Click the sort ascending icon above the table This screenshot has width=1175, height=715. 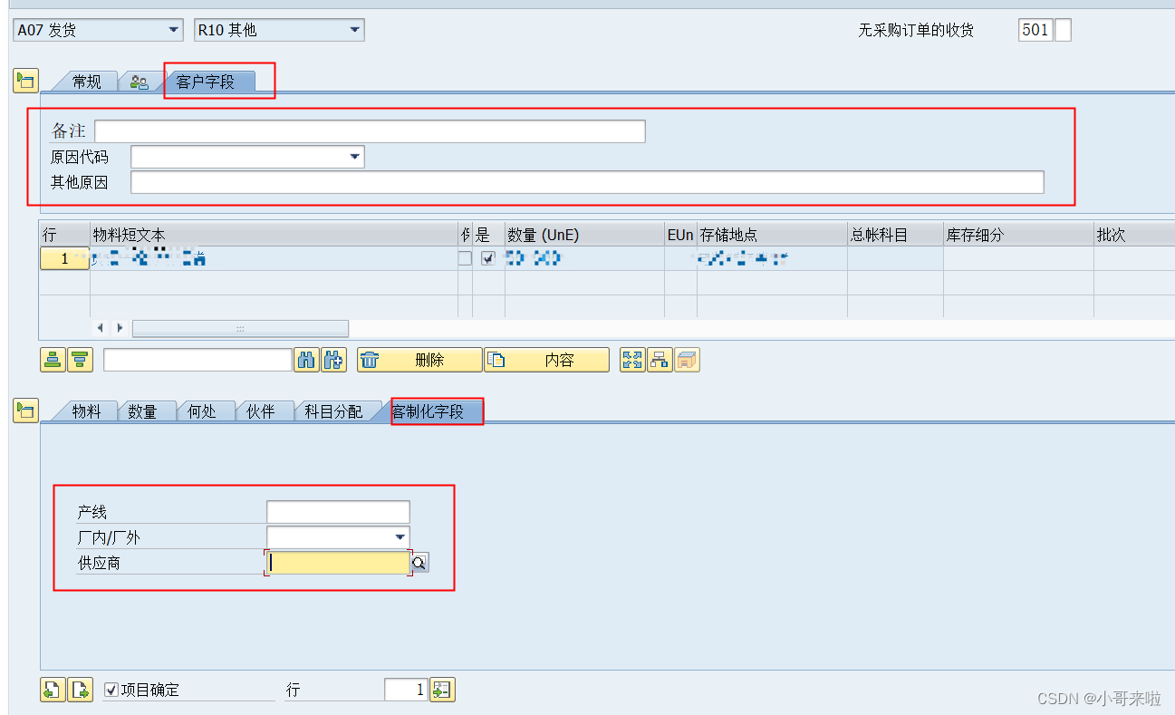click(52, 360)
